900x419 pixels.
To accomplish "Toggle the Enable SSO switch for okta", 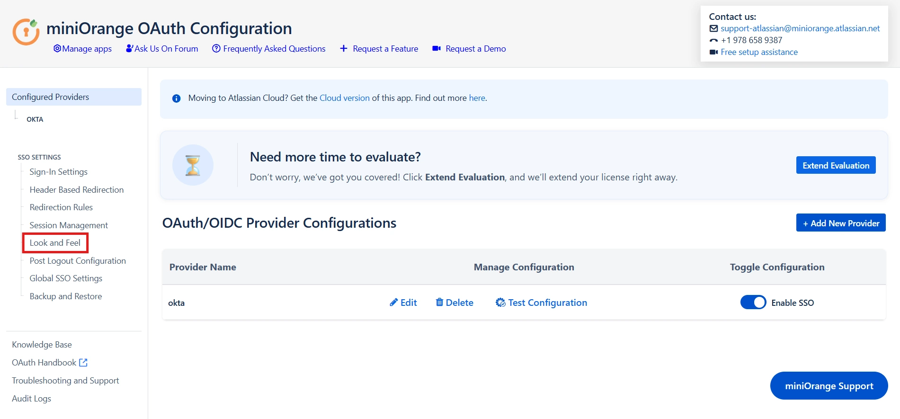I will (753, 302).
